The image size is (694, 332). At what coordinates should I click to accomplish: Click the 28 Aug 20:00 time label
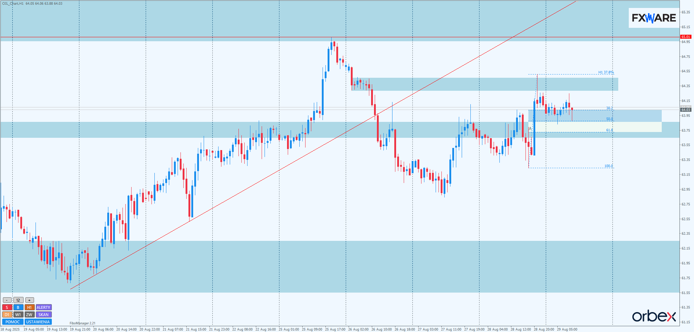point(544,329)
